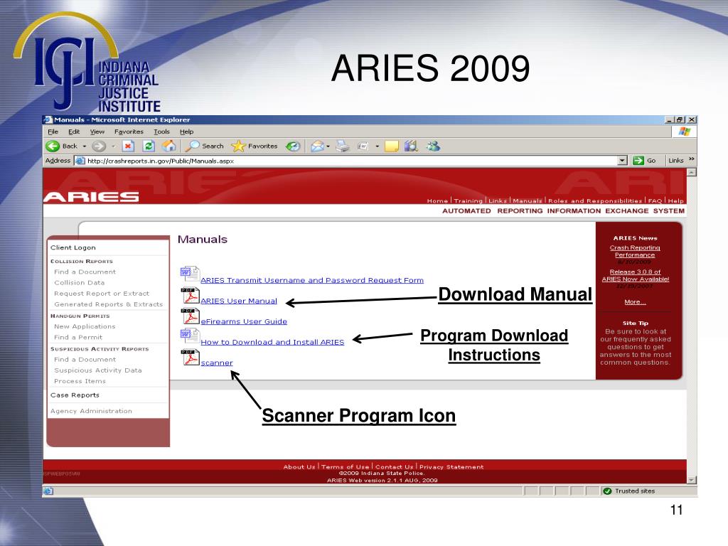
Task: Click the More... link in ARIES News
Action: 635,301
